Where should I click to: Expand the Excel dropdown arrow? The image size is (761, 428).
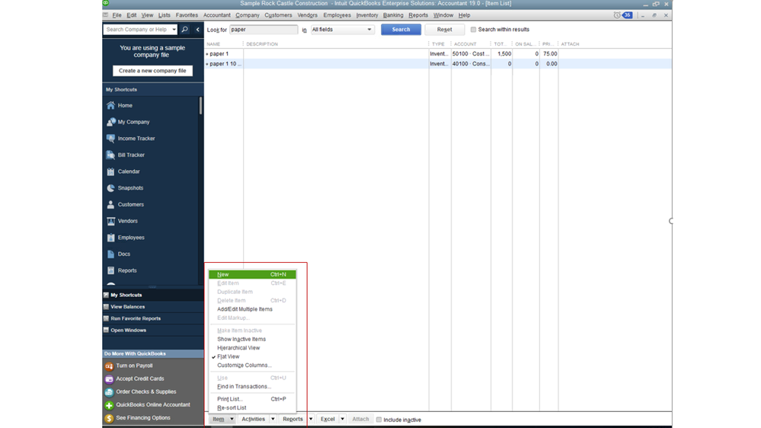click(342, 420)
